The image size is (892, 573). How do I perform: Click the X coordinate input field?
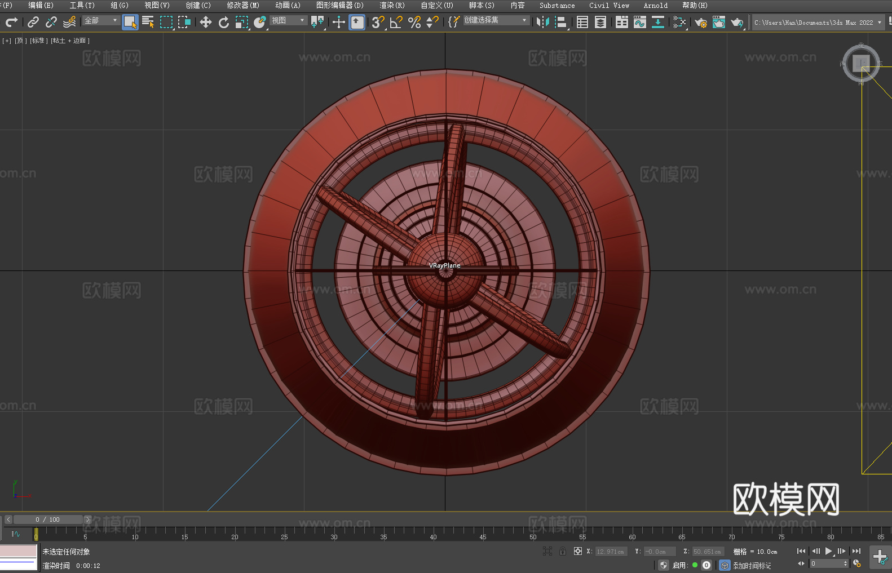tap(611, 552)
